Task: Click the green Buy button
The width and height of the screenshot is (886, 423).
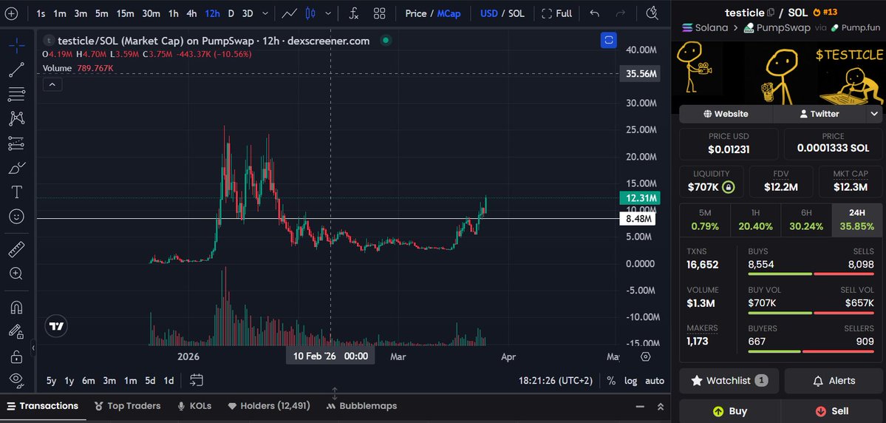Action: pos(730,411)
